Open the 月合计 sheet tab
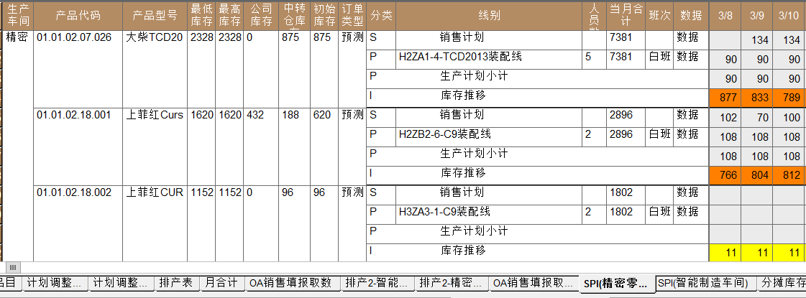Viewport: 806px width, 298px height. 221,283
